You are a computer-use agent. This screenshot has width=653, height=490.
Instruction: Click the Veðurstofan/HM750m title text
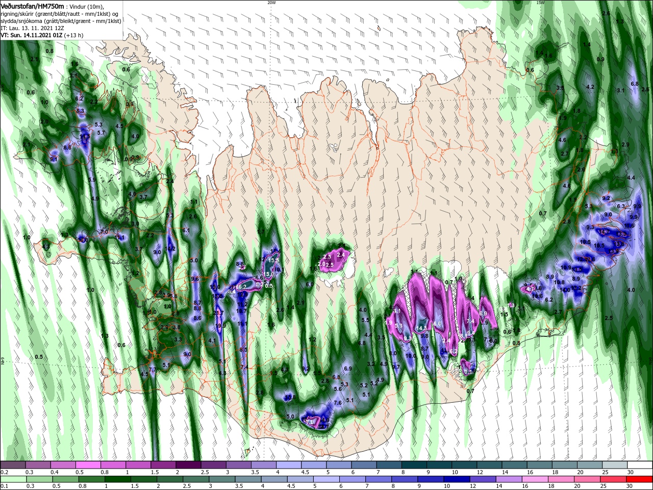(x=32, y=6)
